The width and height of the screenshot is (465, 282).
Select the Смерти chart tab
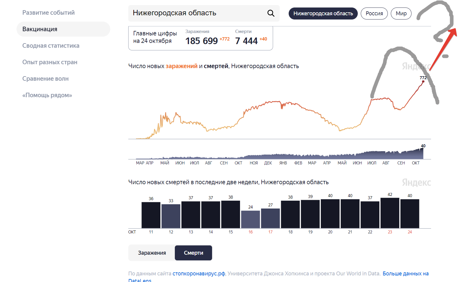(x=193, y=253)
